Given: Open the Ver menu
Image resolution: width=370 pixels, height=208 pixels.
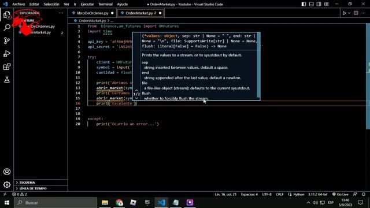Looking at the screenshot, I should pos(66,4).
